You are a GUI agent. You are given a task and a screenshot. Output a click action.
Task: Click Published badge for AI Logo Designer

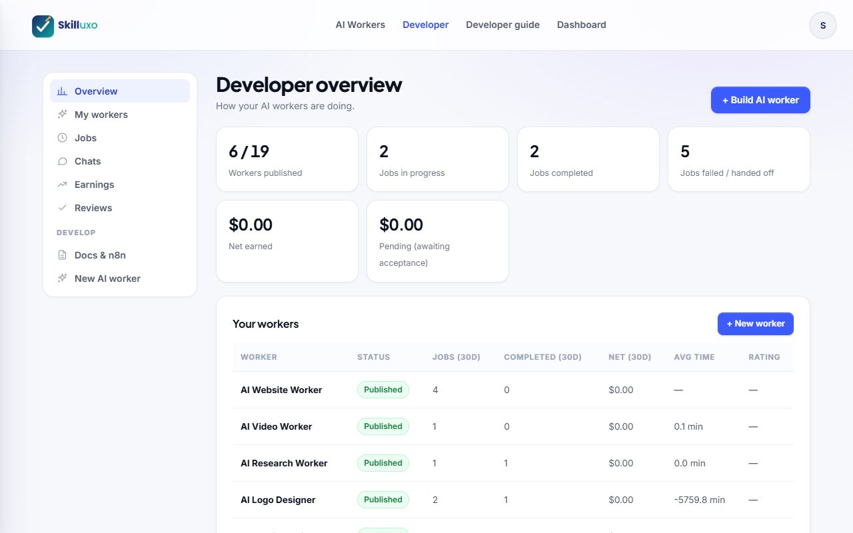[x=383, y=500]
